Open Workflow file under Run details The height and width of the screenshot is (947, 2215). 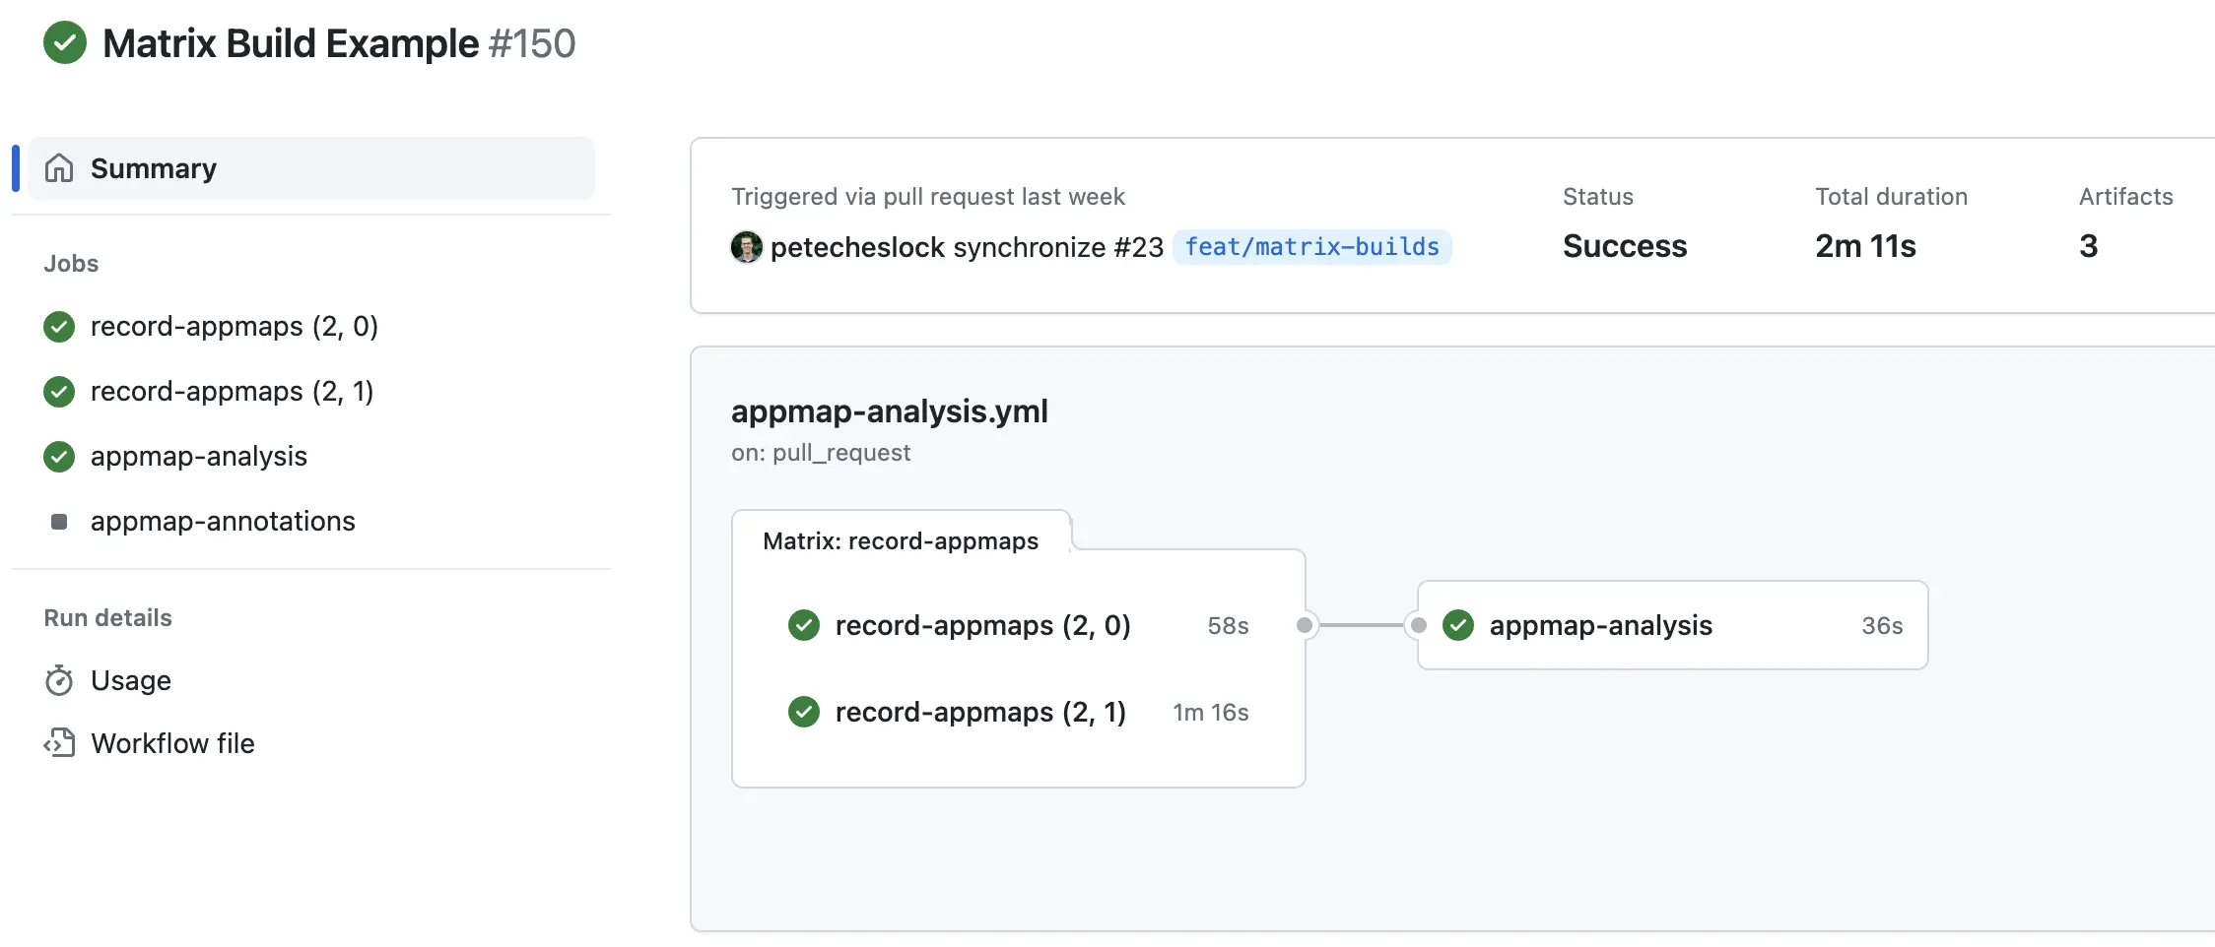coord(172,744)
